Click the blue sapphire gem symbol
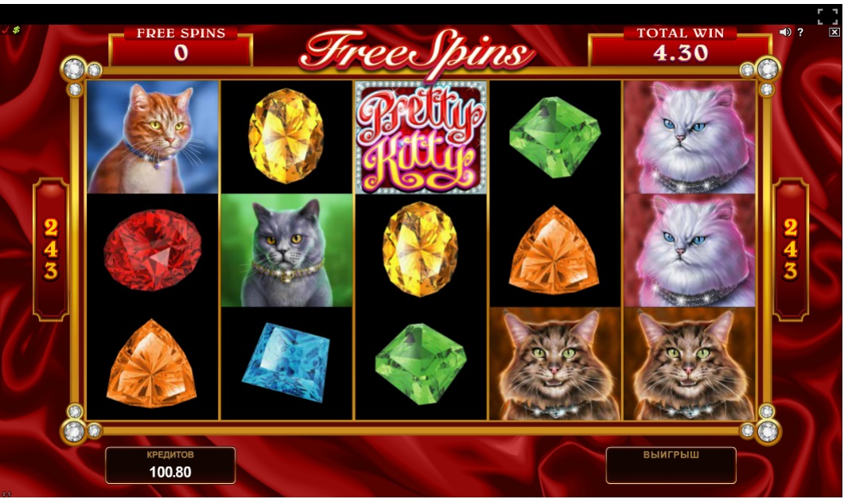This screenshot has height=503, width=844. [286, 362]
